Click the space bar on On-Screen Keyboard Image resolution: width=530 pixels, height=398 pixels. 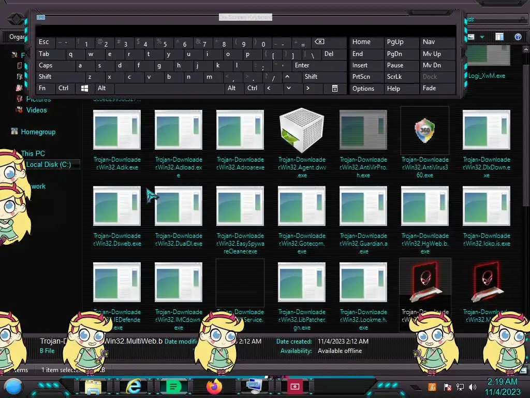170,88
